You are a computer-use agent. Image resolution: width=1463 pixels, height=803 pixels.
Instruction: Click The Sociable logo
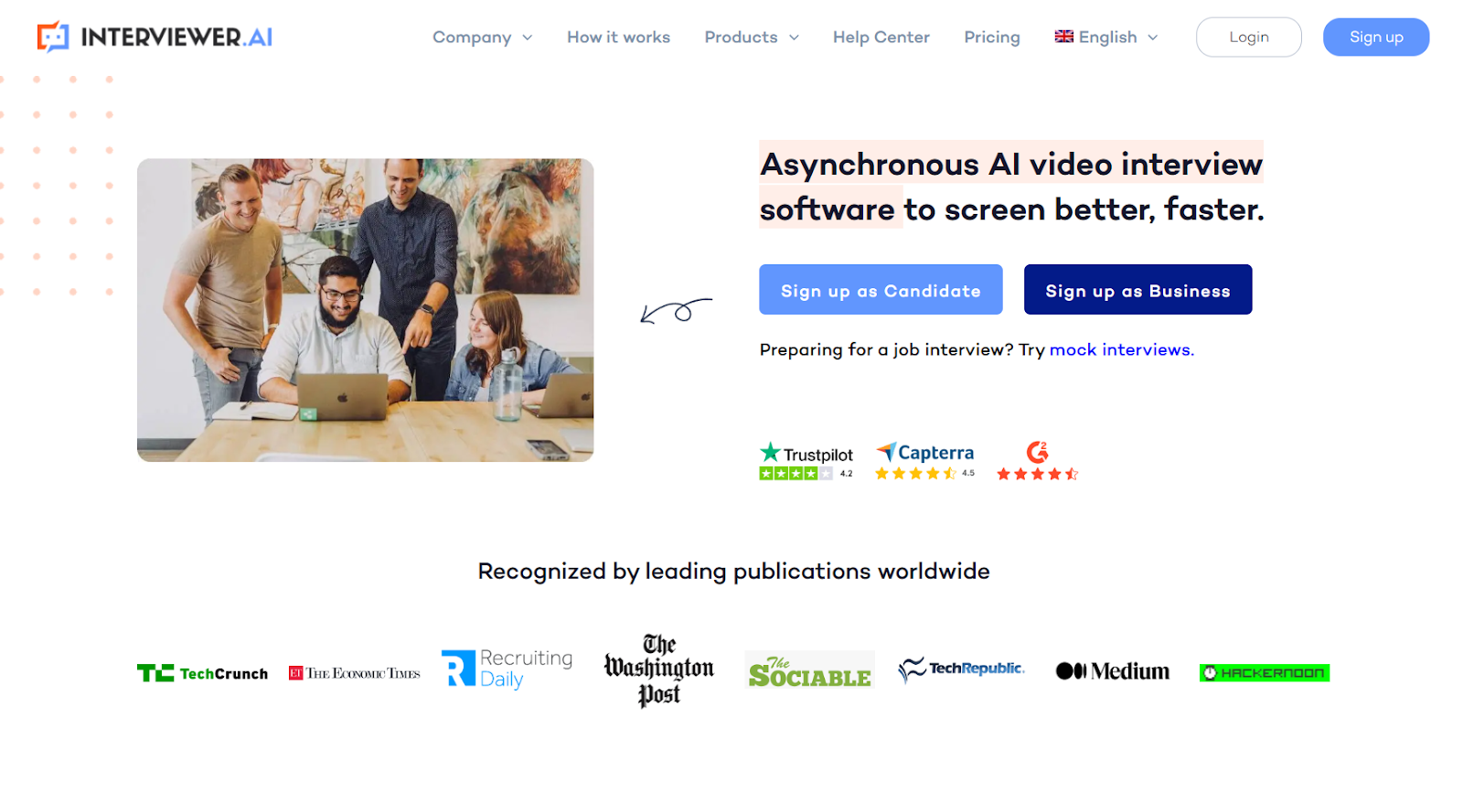point(809,669)
